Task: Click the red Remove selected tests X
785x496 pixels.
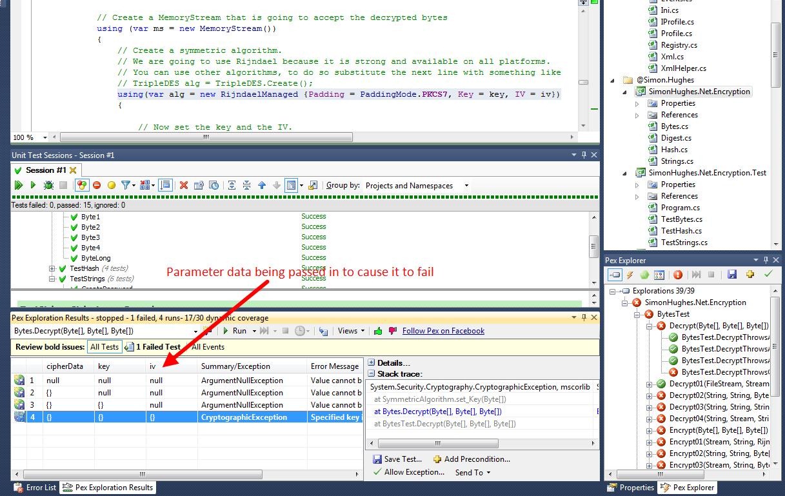Action: 184,185
